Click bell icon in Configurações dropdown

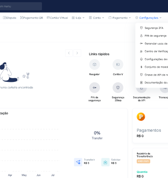(141, 59)
